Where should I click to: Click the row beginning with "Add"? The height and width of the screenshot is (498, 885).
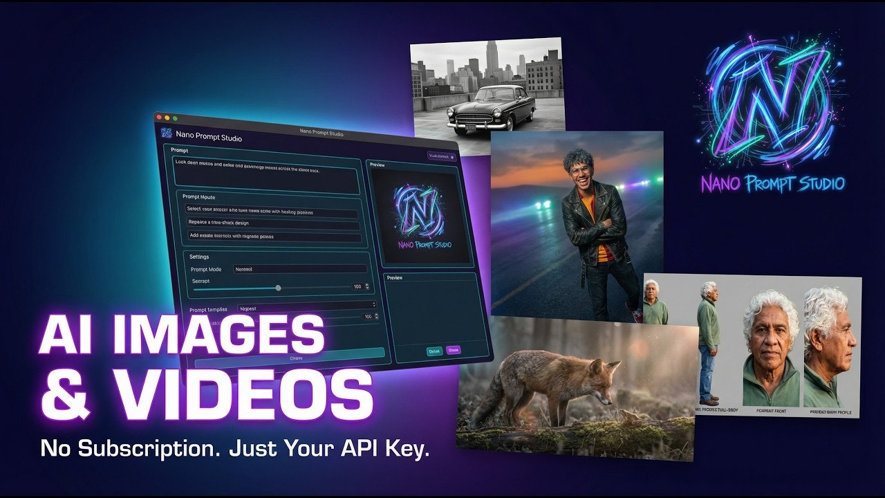(x=274, y=237)
